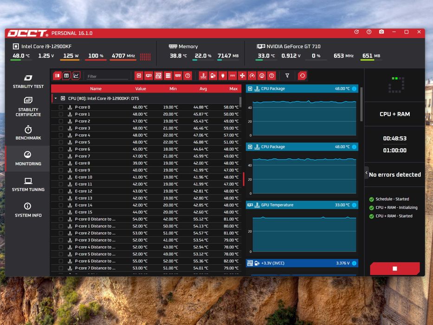The width and height of the screenshot is (433, 325).
Task: Sort by the Min column header
Action: pyautogui.click(x=173, y=89)
